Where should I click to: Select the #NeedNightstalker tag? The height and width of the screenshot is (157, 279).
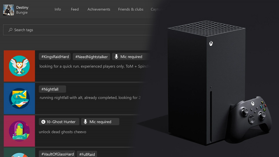pos(92,57)
